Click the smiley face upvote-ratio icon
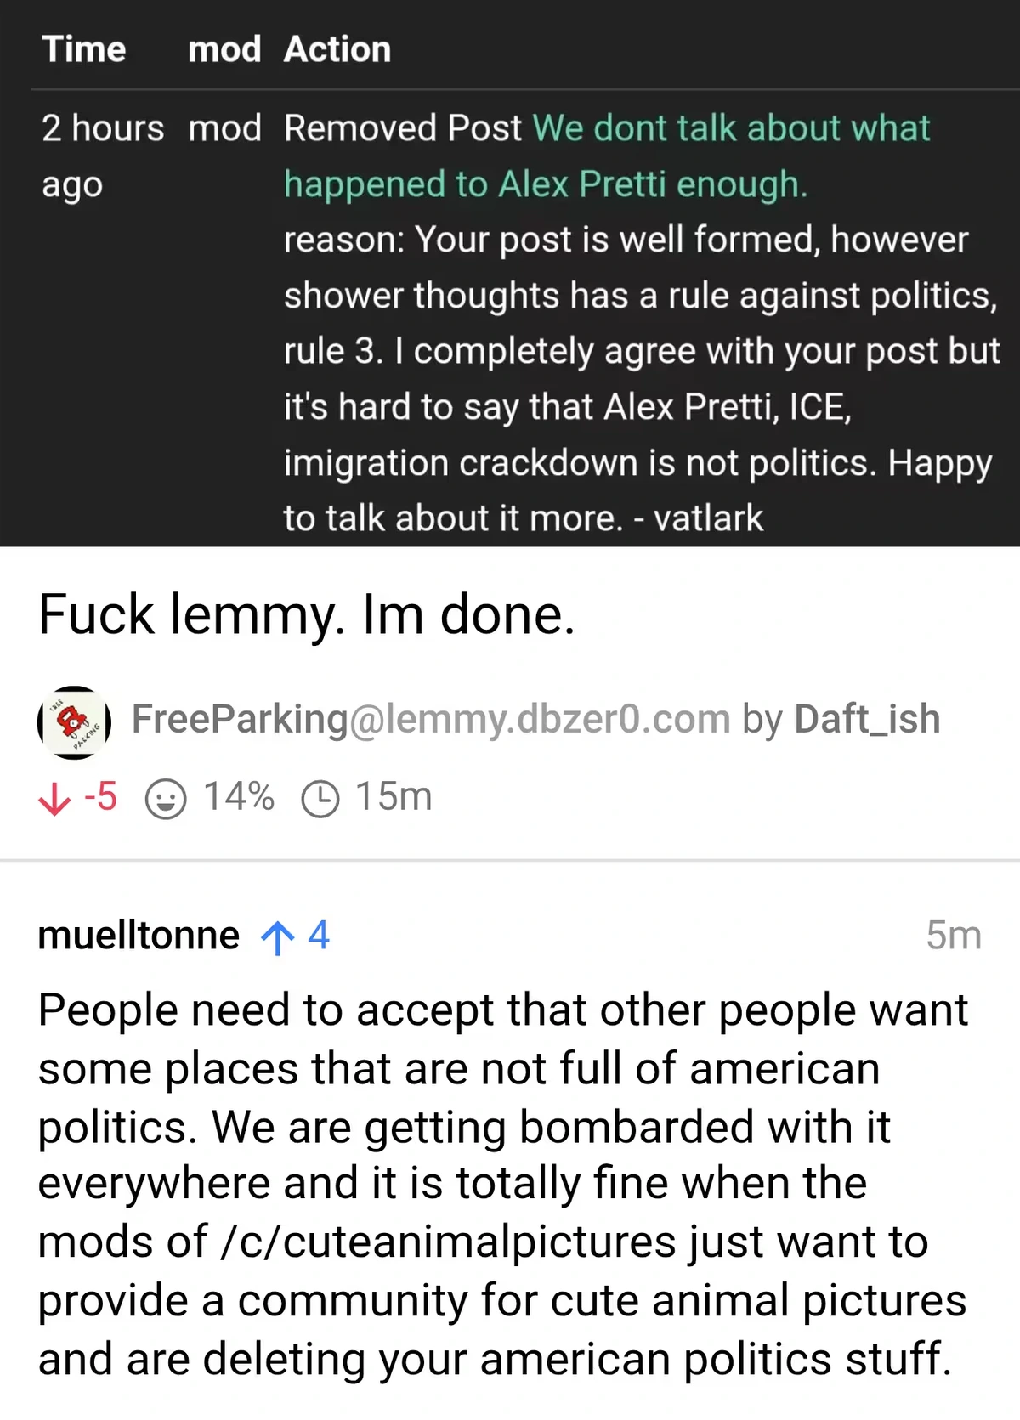Screen dimensions: 1020x1420 [x=165, y=799]
